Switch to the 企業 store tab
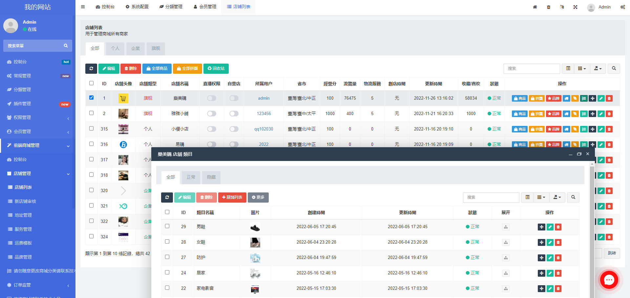Image resolution: width=630 pixels, height=298 pixels. (x=136, y=49)
